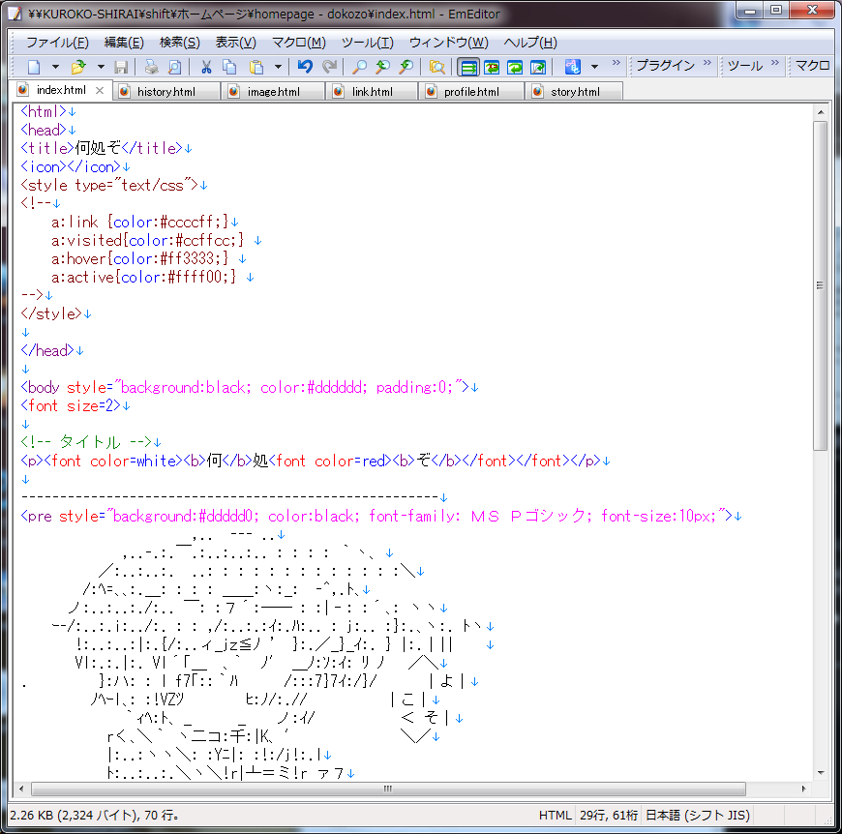Click the Print icon
This screenshot has height=834, width=842.
[x=151, y=67]
